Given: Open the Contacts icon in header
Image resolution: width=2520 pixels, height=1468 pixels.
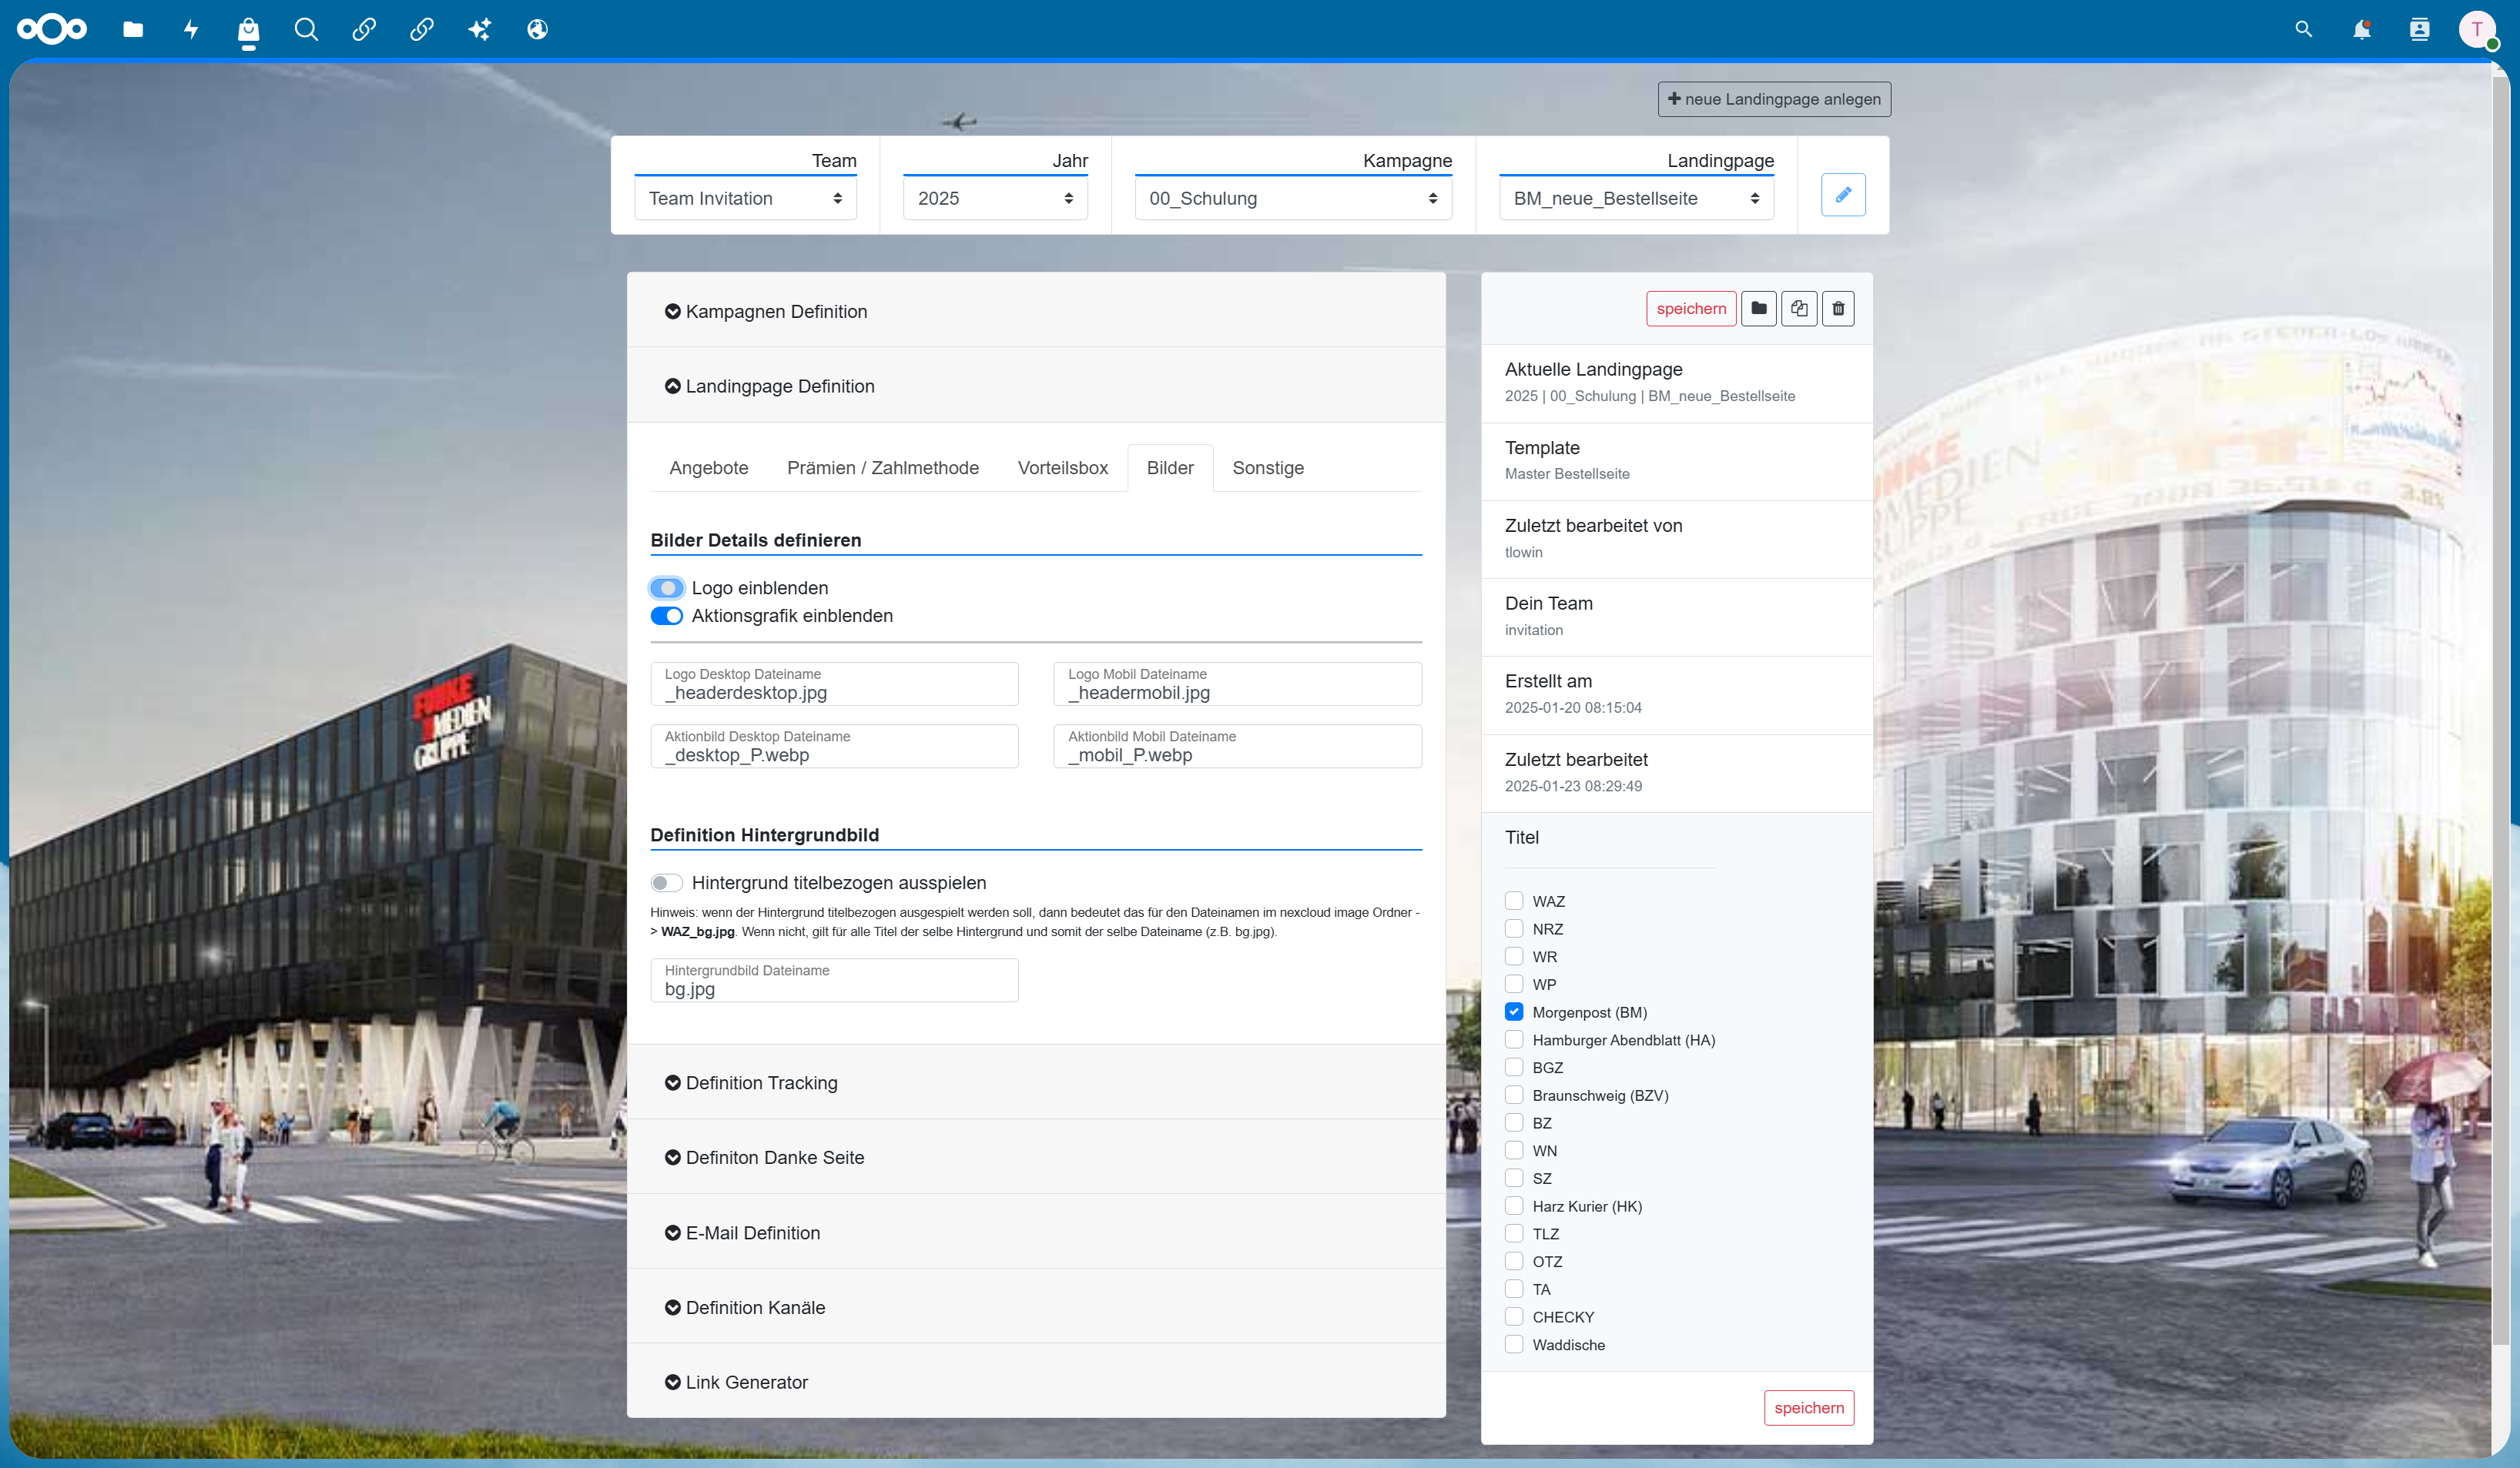Looking at the screenshot, I should (x=2419, y=29).
